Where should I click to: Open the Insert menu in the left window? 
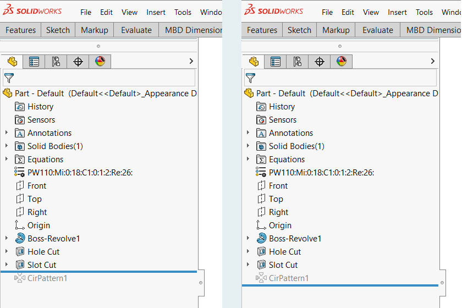pyautogui.click(x=156, y=12)
